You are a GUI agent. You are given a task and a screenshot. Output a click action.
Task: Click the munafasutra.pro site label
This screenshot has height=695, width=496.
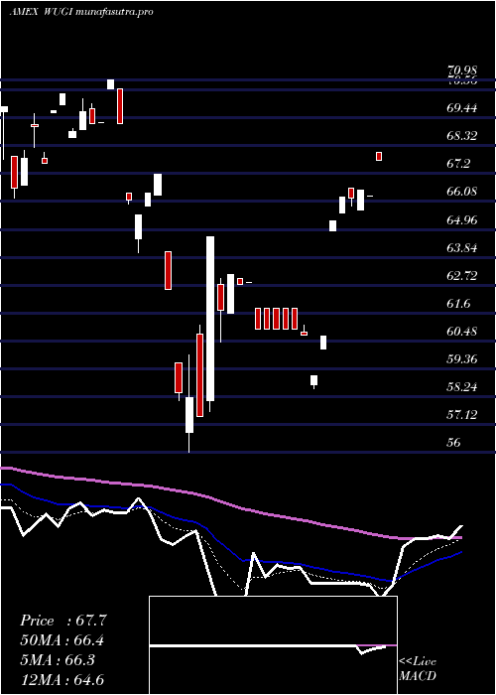[115, 12]
